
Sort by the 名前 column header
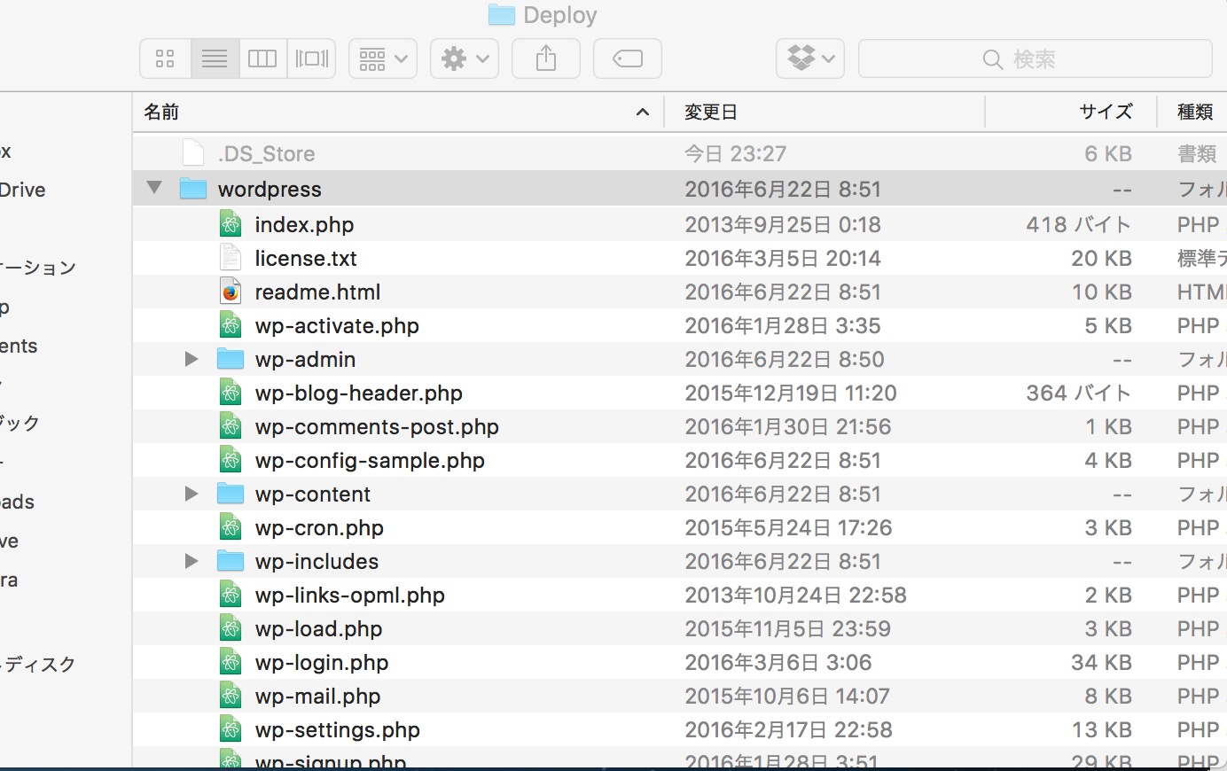[x=398, y=112]
